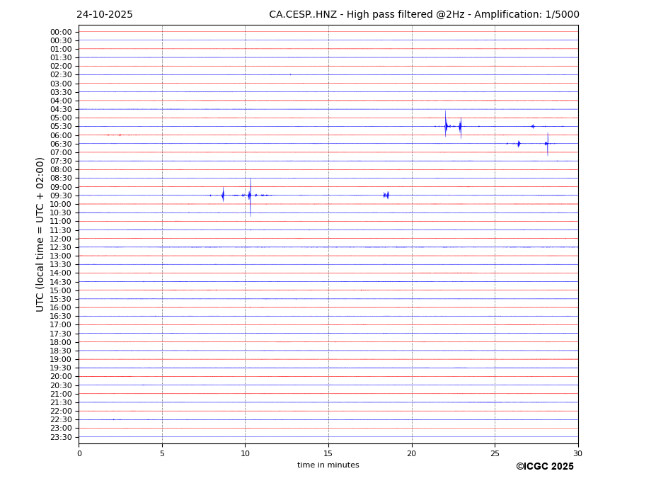Click the 'time in minutes' axis label
The image size is (656, 493).
coord(328,465)
